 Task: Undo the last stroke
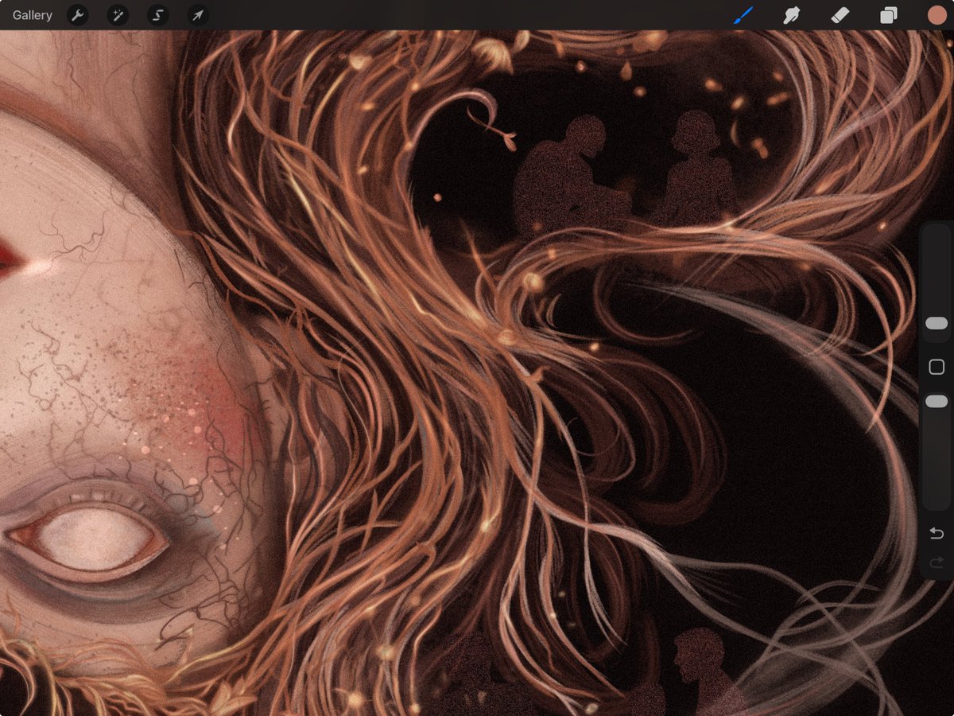pos(937,533)
